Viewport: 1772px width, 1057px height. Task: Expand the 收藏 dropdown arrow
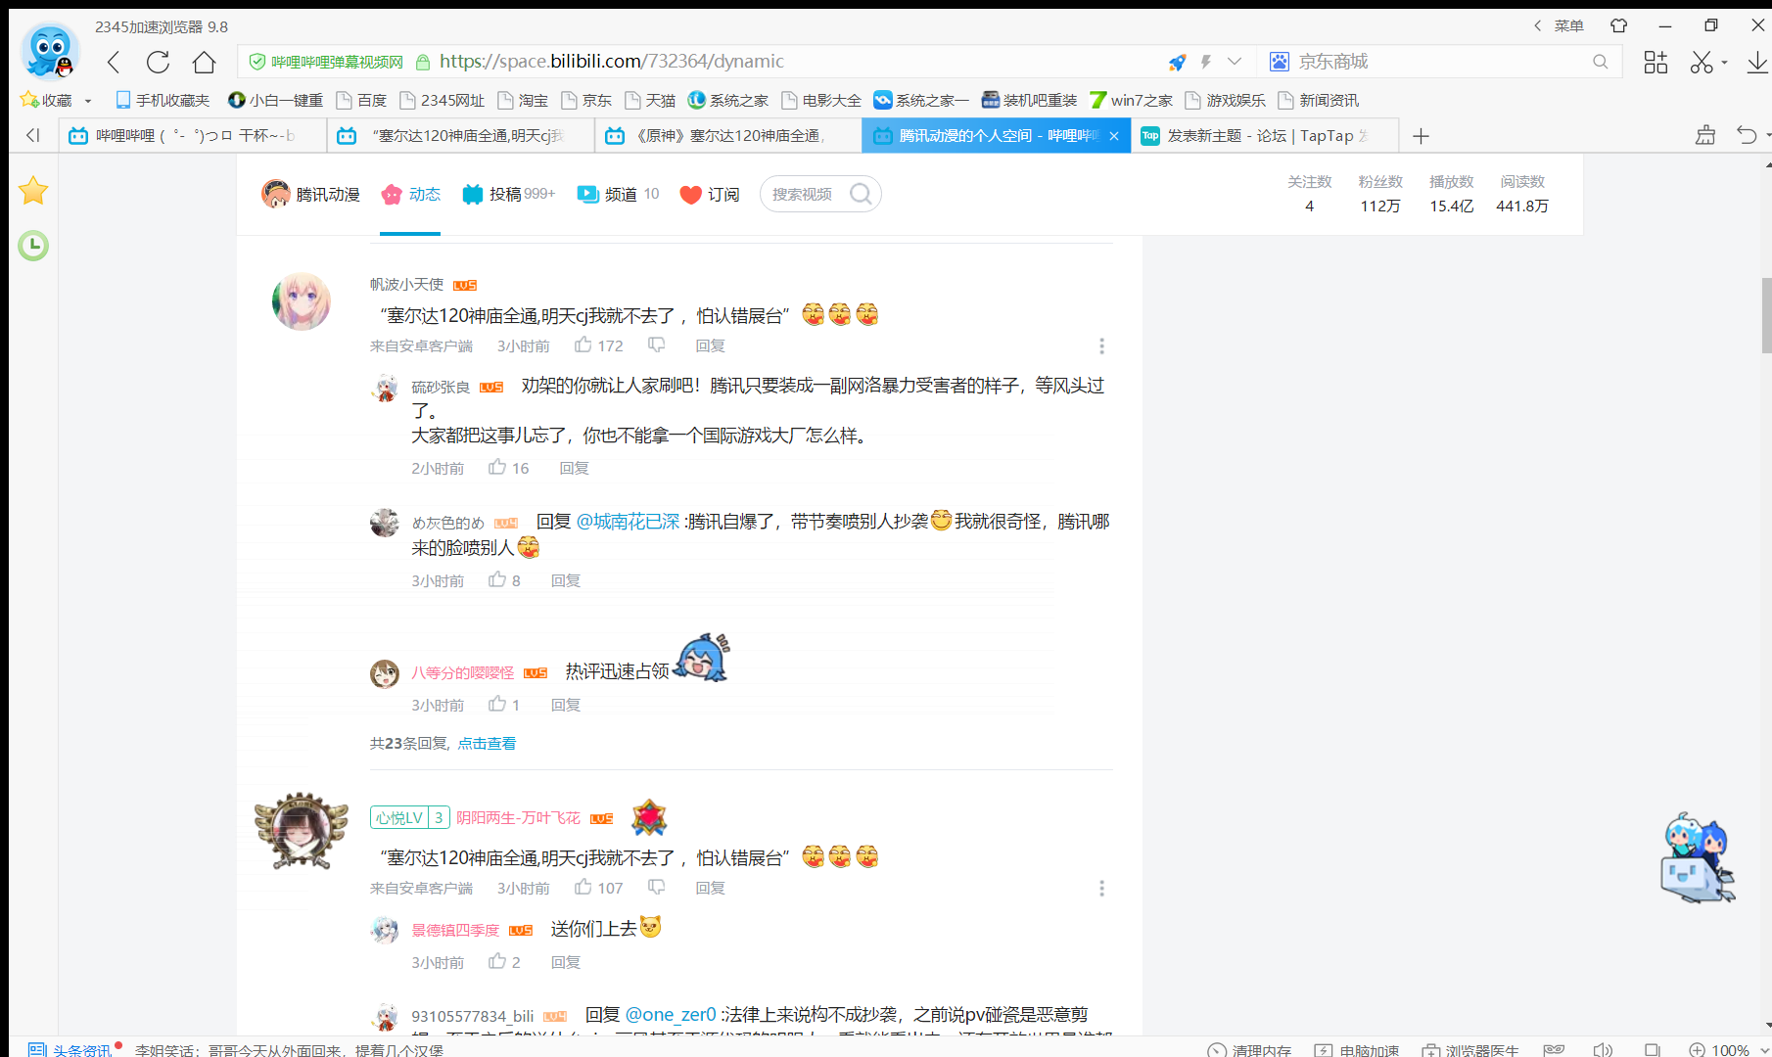(88, 101)
